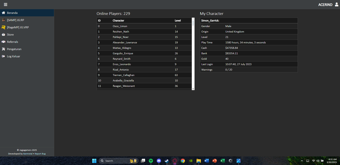Click the player list scroll down arrow
Screen dimensions: 340x165
193,89
